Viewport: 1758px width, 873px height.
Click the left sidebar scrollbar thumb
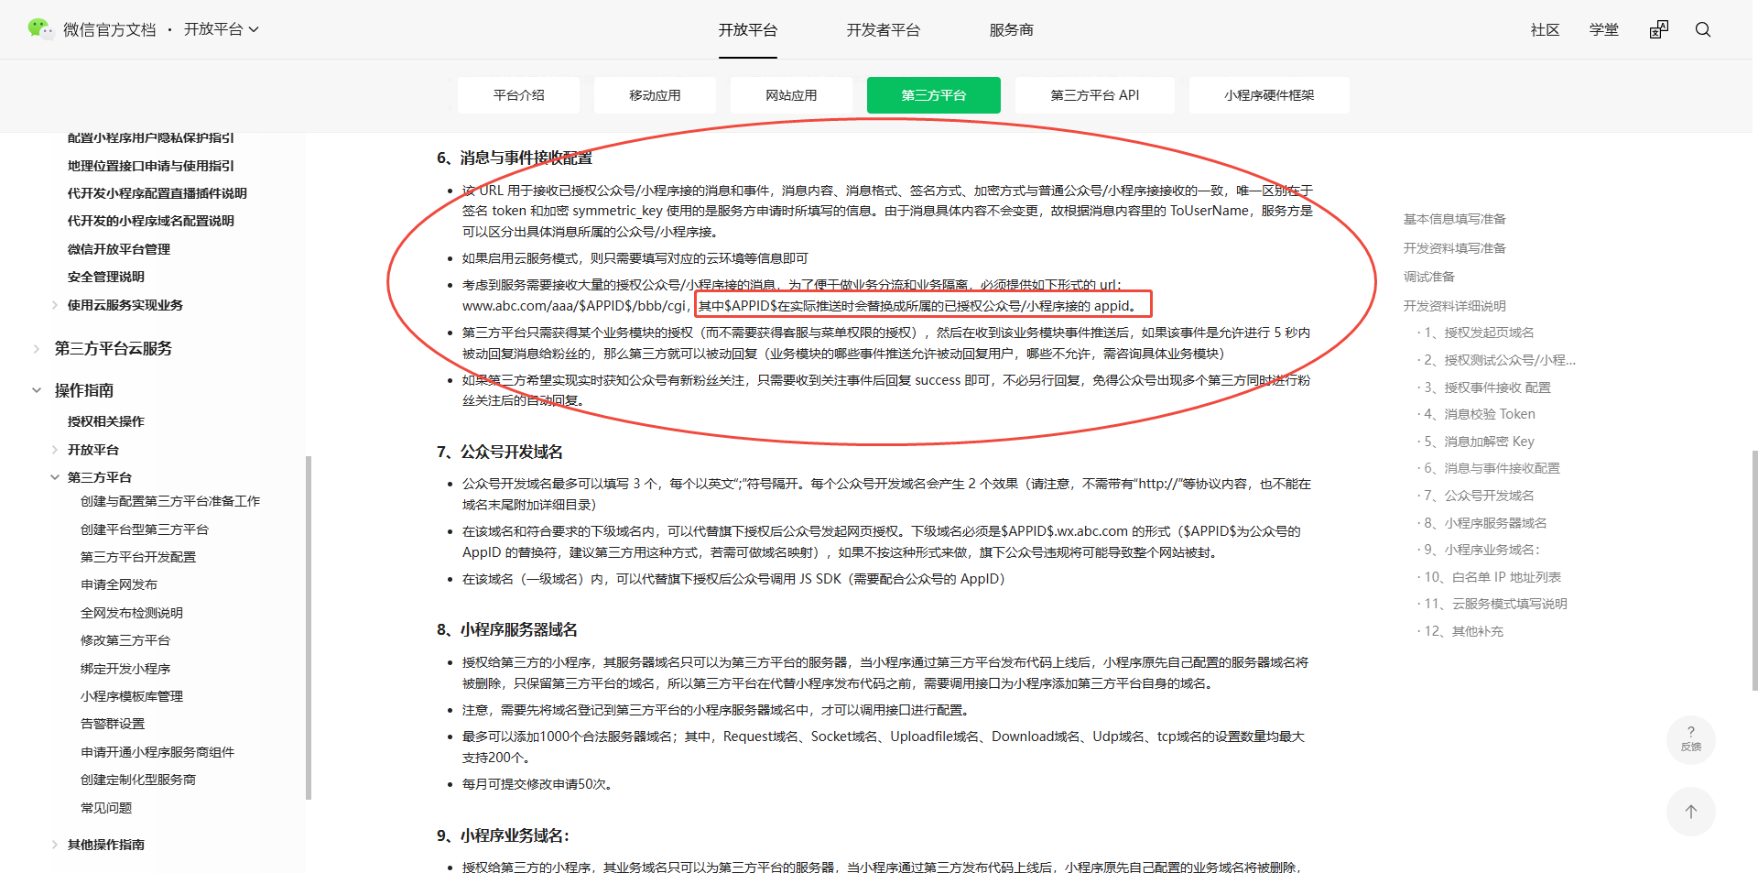click(309, 627)
